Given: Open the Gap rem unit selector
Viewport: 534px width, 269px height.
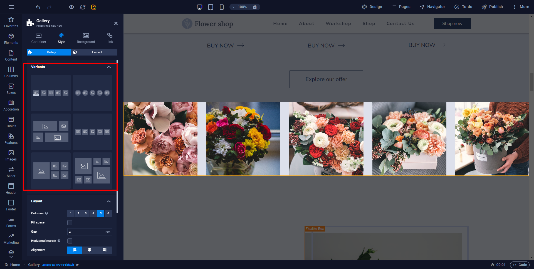Looking at the screenshot, I should point(108,232).
